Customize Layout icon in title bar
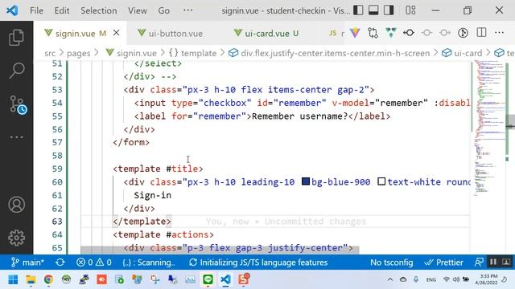The width and height of the screenshot is (515, 289). click(x=410, y=10)
